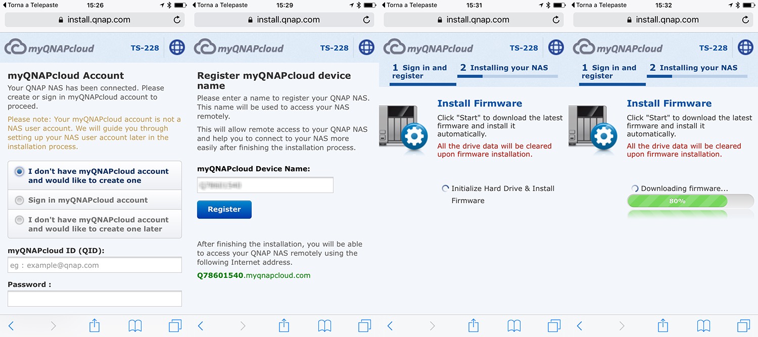Tap "Initialize Hard Drive & Install Firmware" text

pos(503,195)
